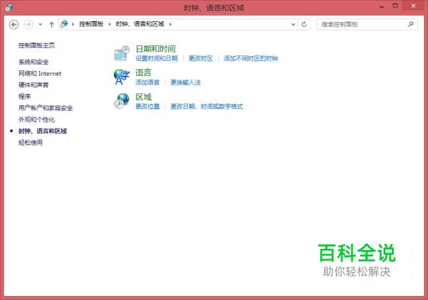This screenshot has height=300, width=428.
Task: Expand chevron after 时钟、语言和区域 breadcrumb
Action: coord(171,24)
